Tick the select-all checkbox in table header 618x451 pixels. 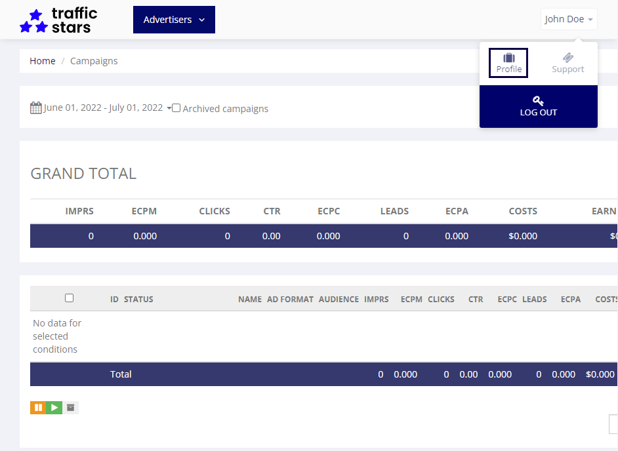(x=70, y=298)
